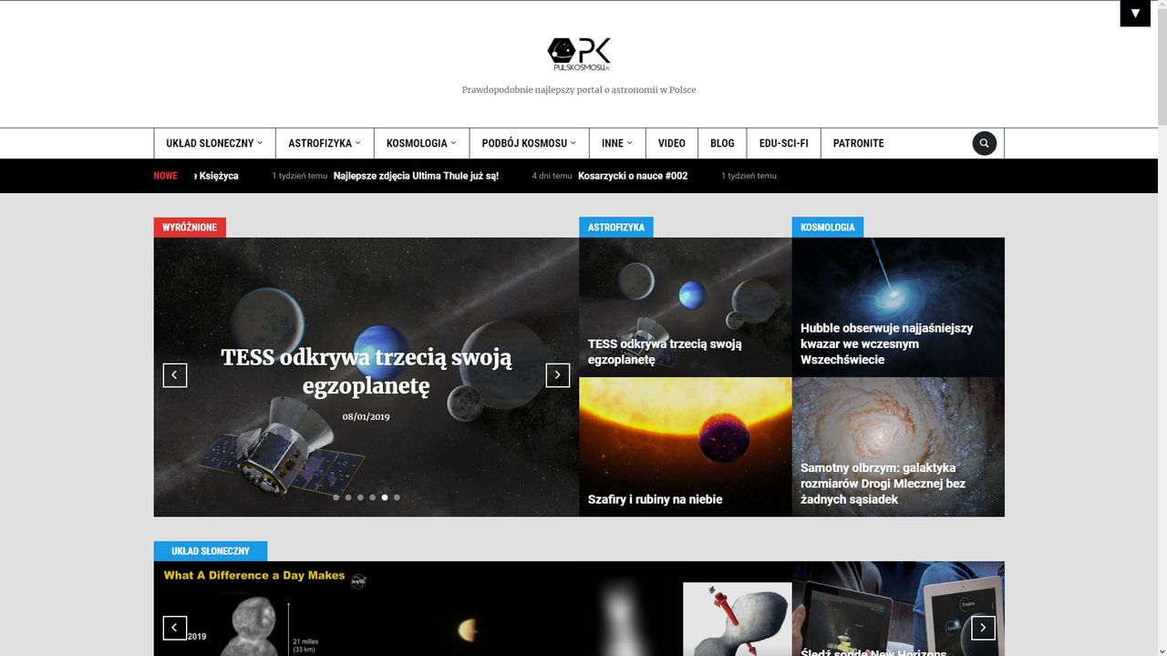The height and width of the screenshot is (656, 1167).
Task: Open the search magnifier icon
Action: [985, 143]
